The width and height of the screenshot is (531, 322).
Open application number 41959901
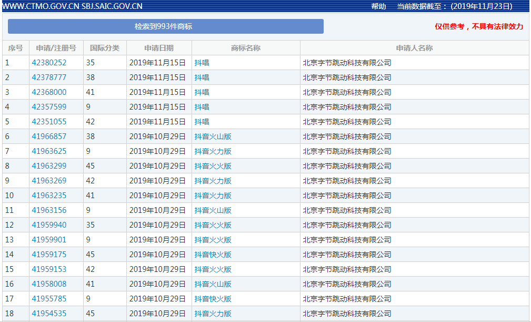click(x=49, y=240)
